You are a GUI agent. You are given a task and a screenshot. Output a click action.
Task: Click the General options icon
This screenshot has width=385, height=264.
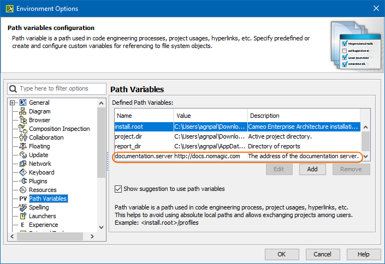pyautogui.click(x=23, y=103)
